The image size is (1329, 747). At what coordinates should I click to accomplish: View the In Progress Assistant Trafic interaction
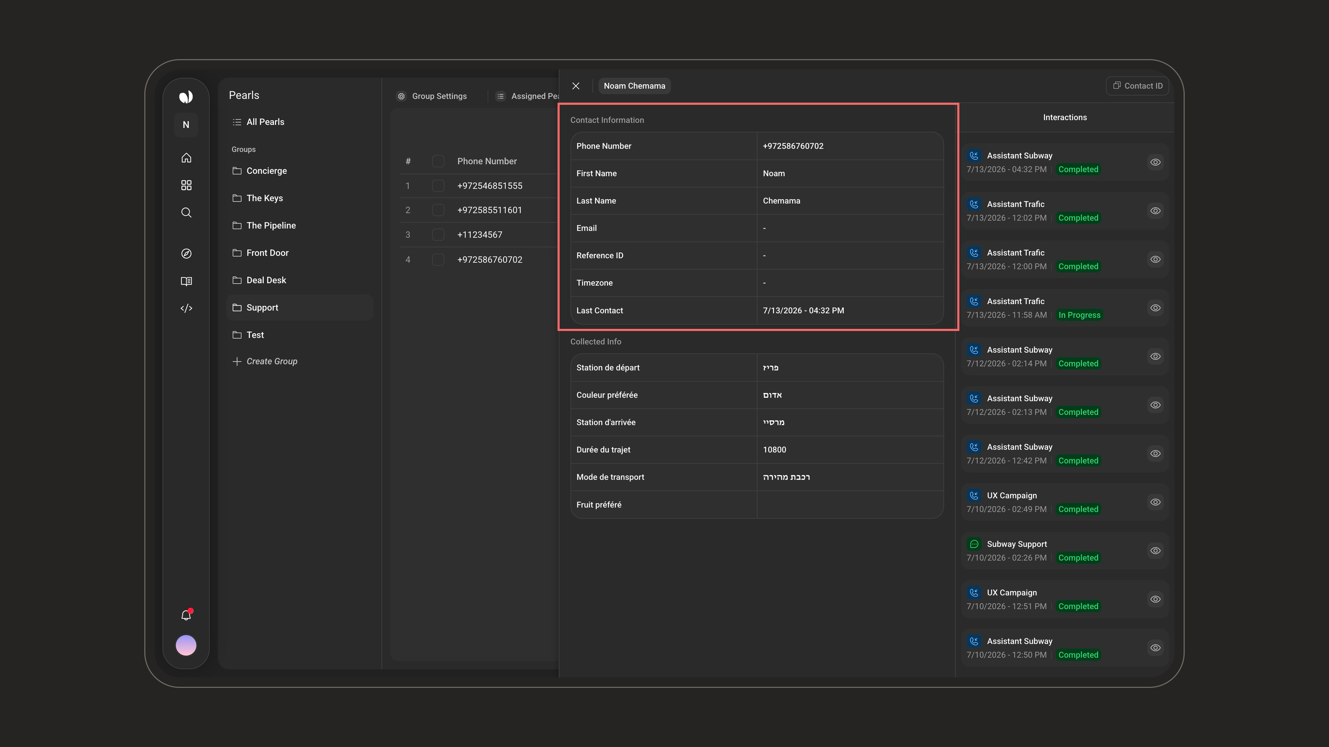(x=1155, y=308)
